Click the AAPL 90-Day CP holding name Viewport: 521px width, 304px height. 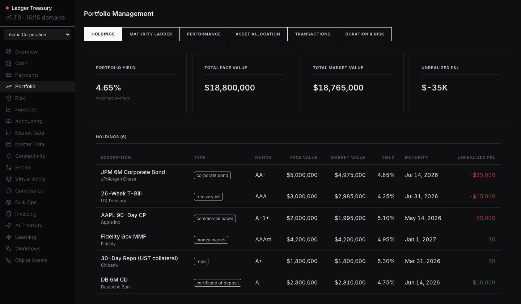point(123,215)
